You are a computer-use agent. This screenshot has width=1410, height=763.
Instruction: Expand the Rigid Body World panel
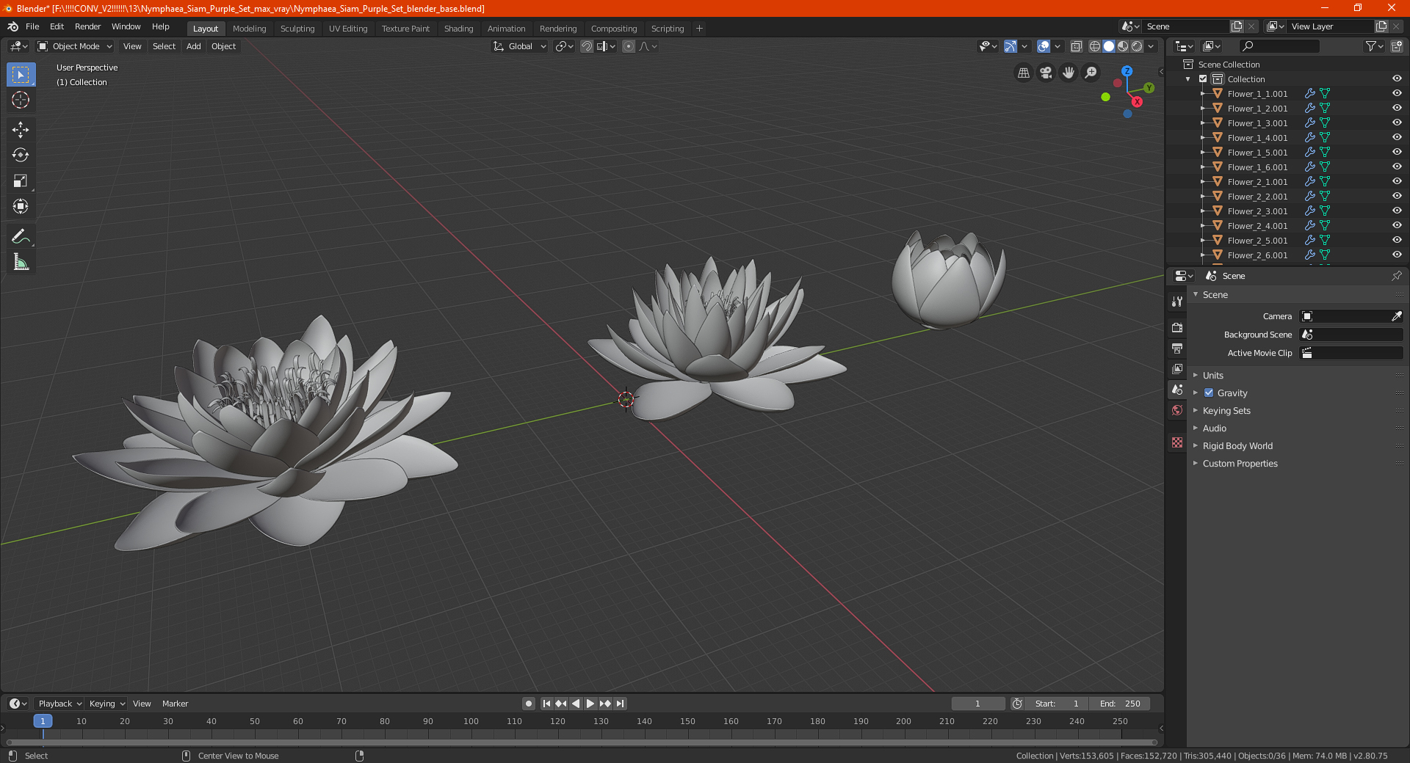point(1237,446)
